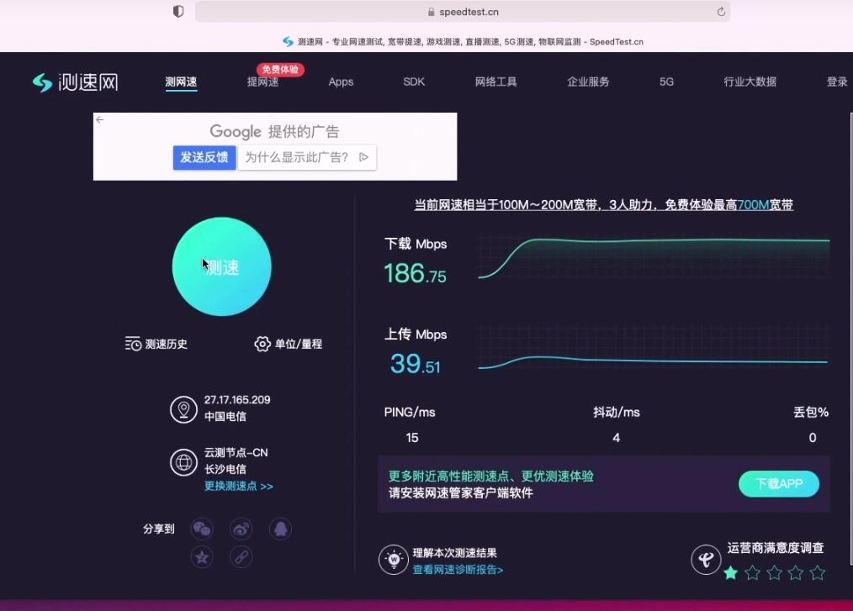Open 单位/量程 unit settings

(x=288, y=344)
